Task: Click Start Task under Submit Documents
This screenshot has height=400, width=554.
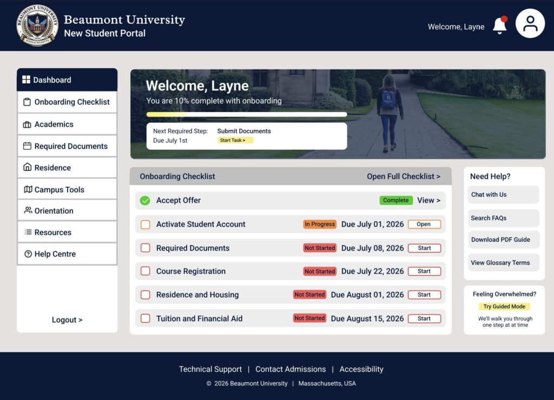Action: click(235, 140)
